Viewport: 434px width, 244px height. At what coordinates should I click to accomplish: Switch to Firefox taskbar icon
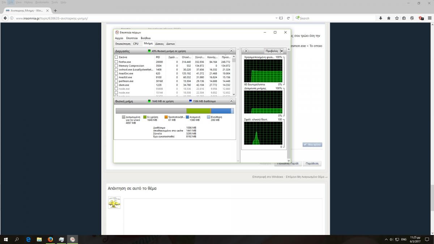(50, 239)
